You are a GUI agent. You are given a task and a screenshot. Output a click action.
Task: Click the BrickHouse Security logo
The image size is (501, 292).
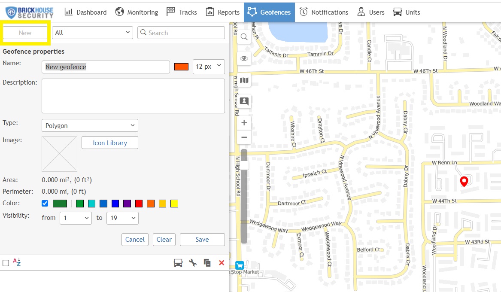coord(29,12)
